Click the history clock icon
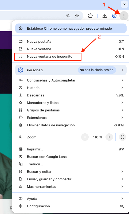Viewport: 129px width, 214px height. 21,88
